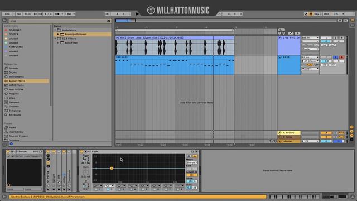
Task: Click the EQ band 2 point on the graph
Action: [x=112, y=168]
